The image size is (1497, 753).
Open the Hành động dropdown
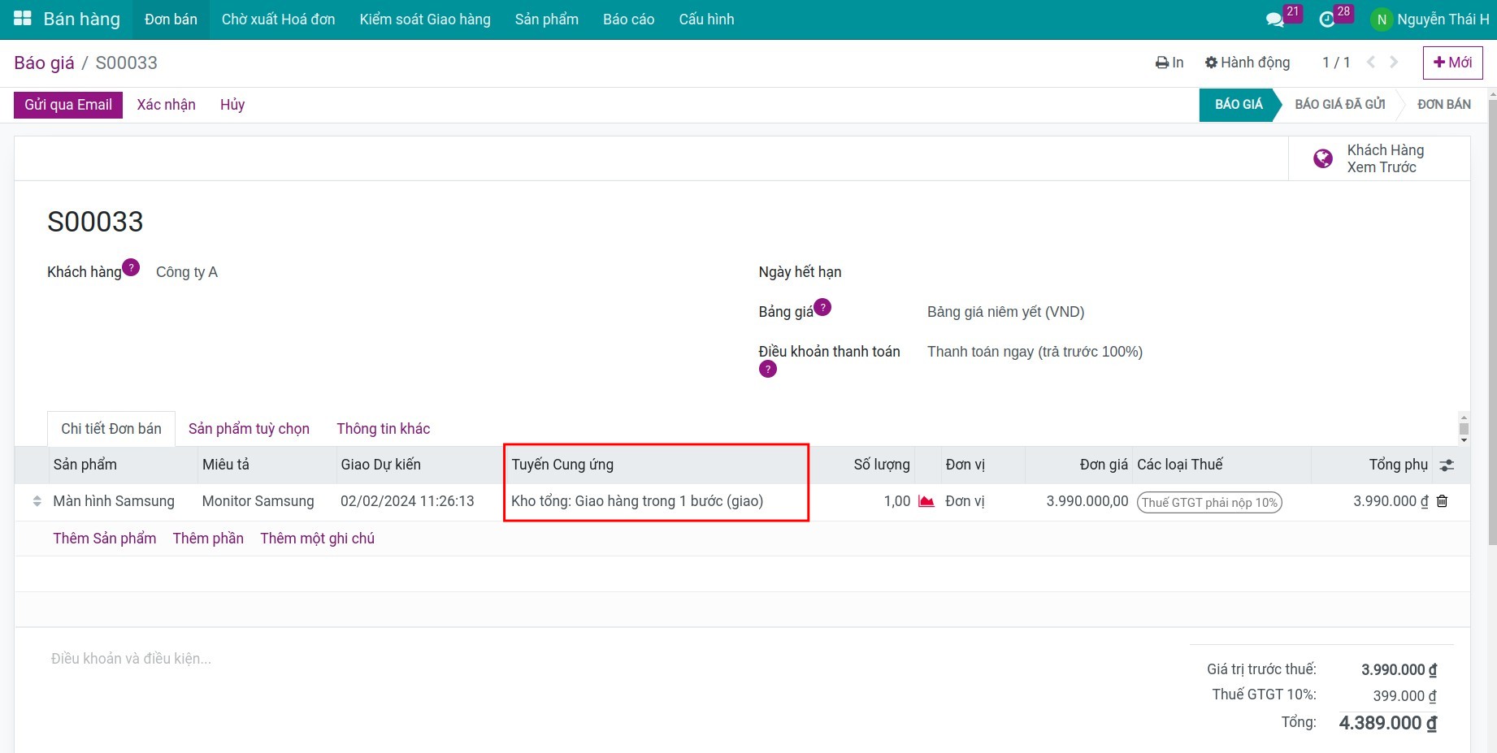point(1247,63)
